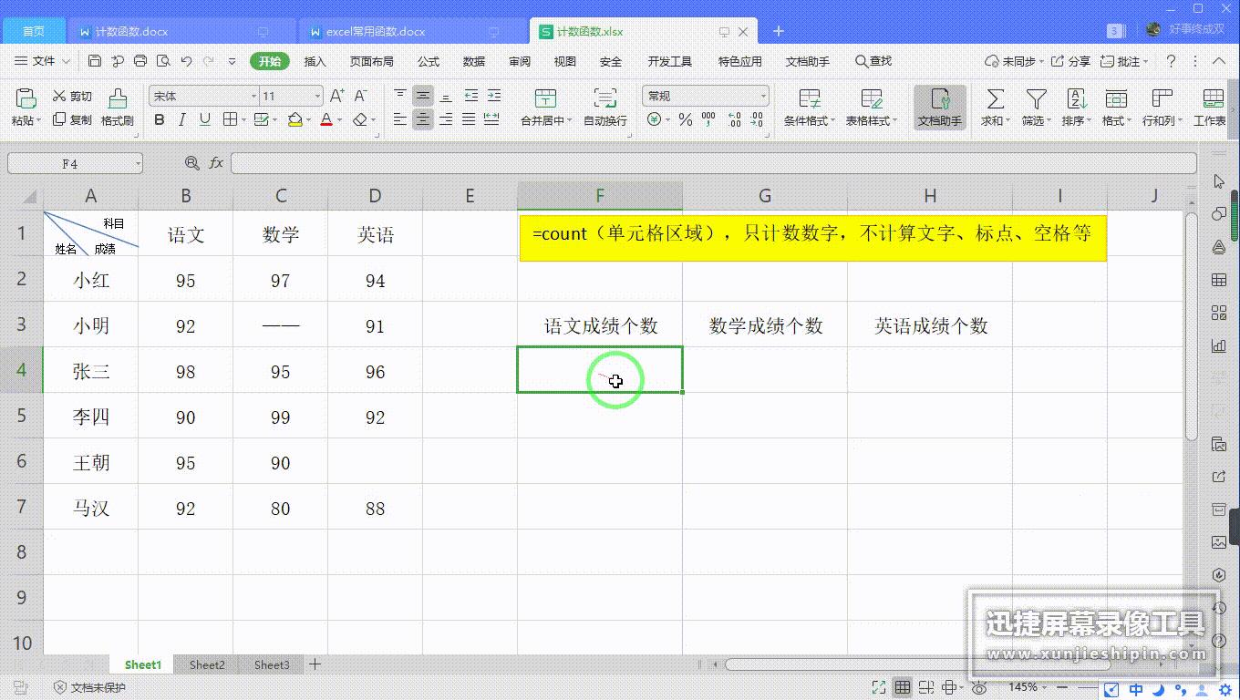Screen dimensions: 1240x700
Task: Toggle align right
Action: [446, 119]
